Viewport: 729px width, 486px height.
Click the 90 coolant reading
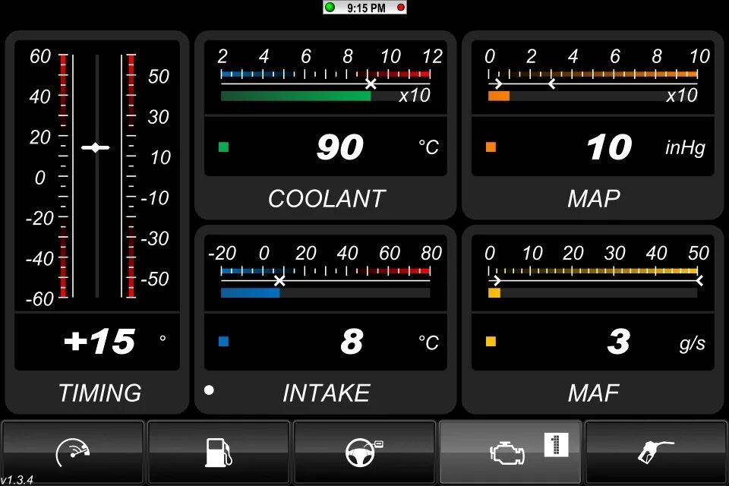[x=340, y=147]
